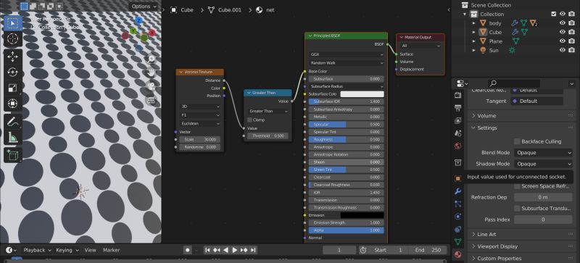
Task: Open the View Layer properties tab
Action: click(x=458, y=120)
